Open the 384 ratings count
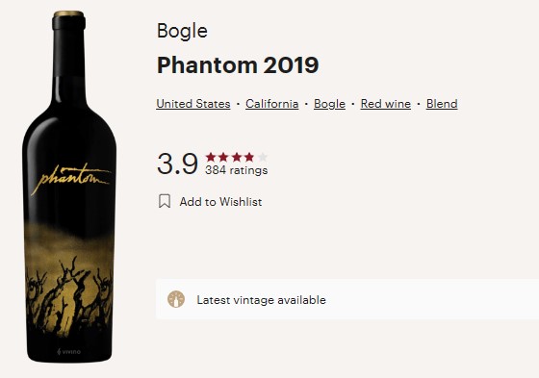539x378 pixels. pyautogui.click(x=237, y=170)
